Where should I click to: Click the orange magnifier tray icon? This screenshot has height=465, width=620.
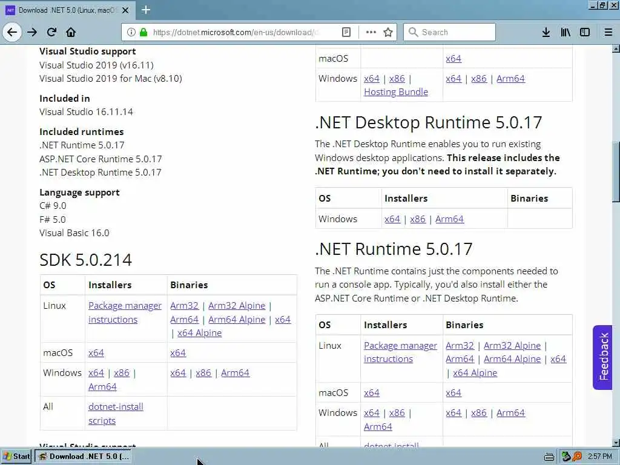(576, 457)
